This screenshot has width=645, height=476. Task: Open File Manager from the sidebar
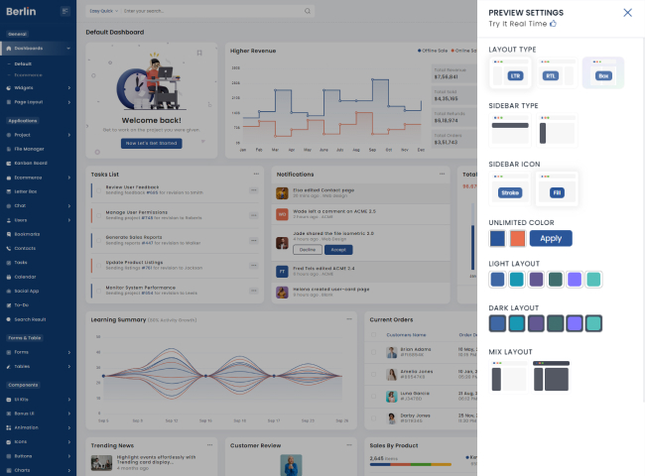coord(29,149)
